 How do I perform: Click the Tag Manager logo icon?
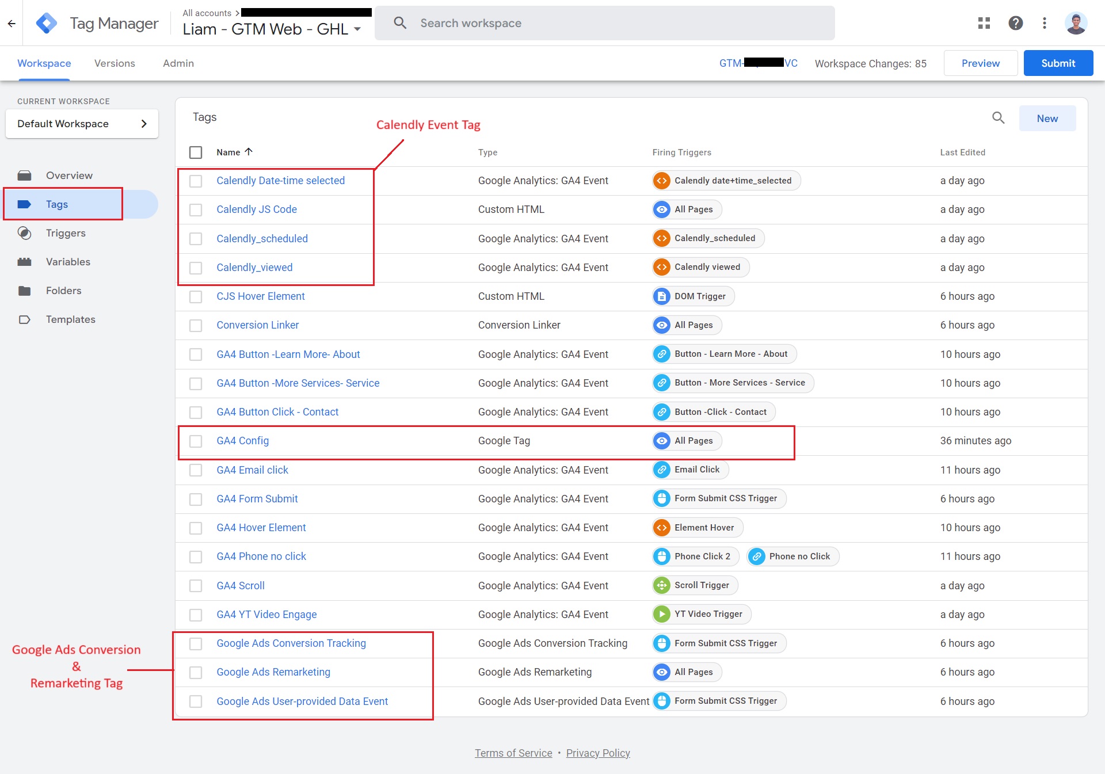[47, 24]
